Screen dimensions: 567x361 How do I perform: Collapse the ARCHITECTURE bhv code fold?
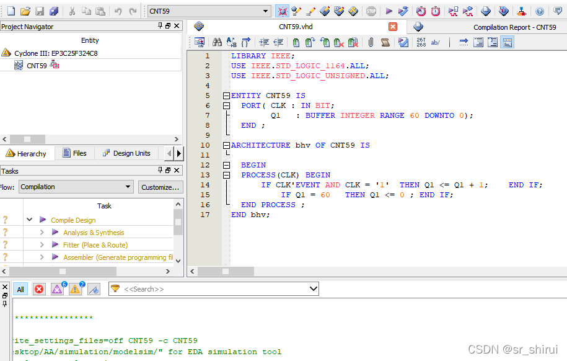226,145
